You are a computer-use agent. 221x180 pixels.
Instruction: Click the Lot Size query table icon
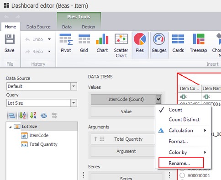17,127
